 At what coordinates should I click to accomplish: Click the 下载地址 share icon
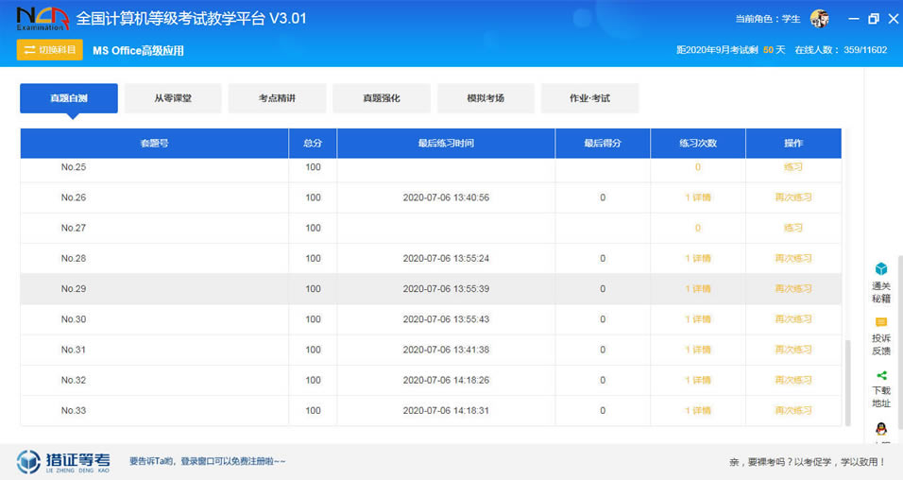(880, 375)
